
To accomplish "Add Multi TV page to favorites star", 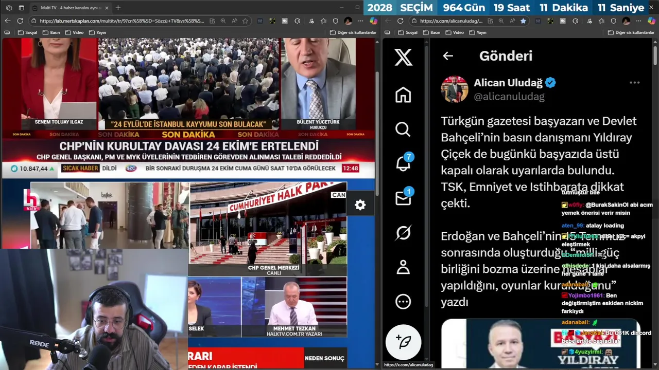I will click(246, 21).
